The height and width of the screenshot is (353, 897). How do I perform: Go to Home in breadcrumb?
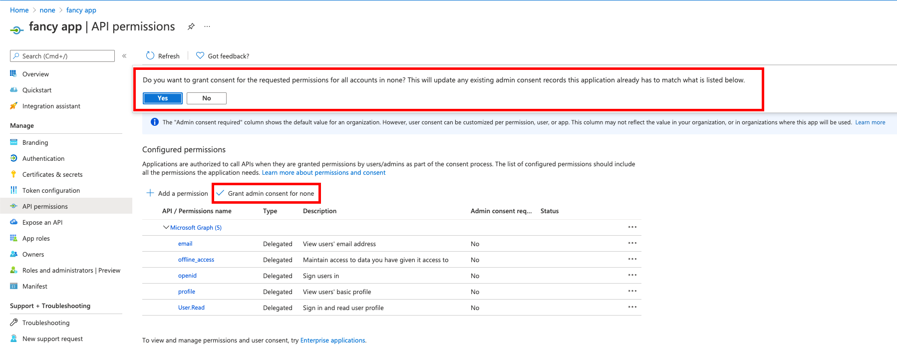point(19,10)
